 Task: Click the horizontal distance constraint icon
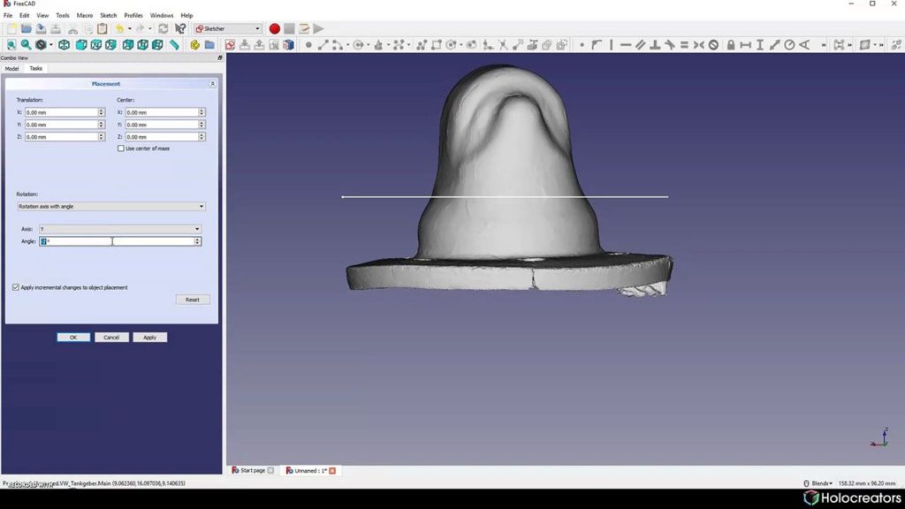coord(746,45)
